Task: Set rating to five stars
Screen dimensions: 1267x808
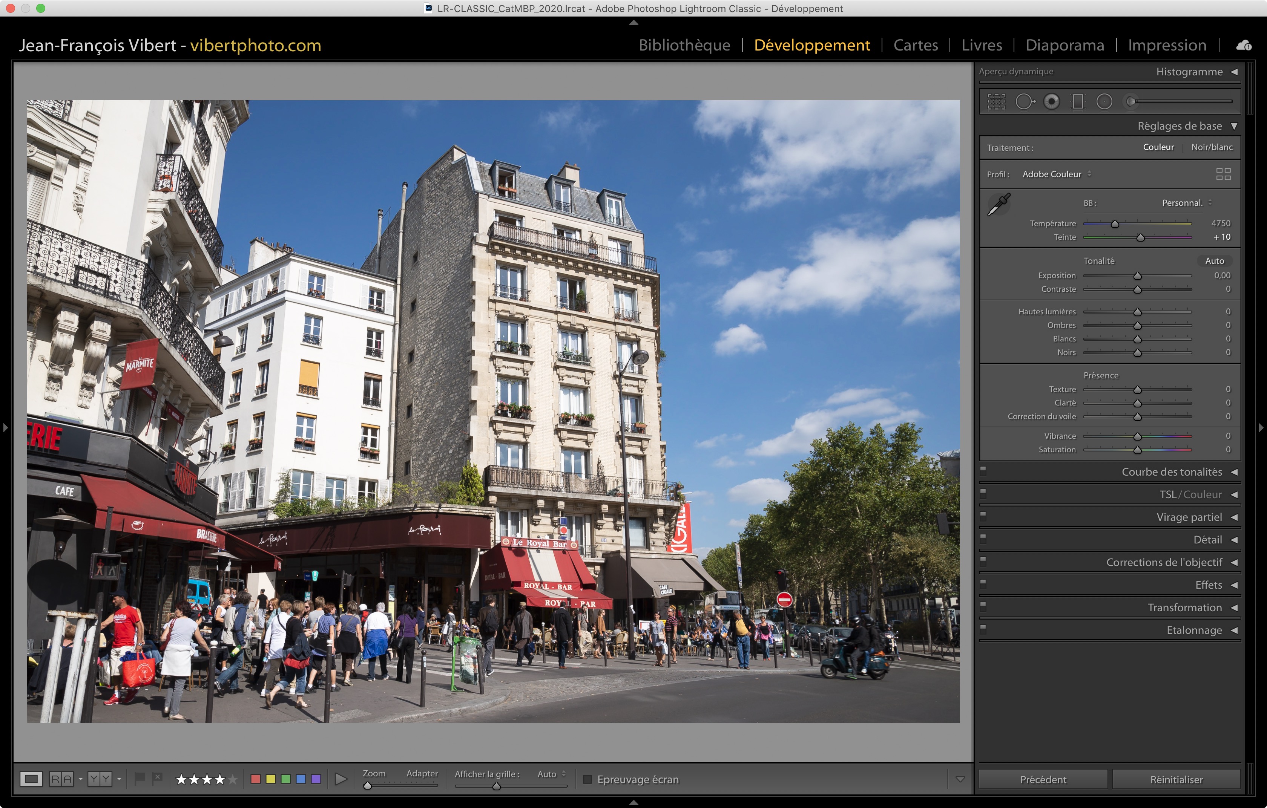Action: [233, 779]
